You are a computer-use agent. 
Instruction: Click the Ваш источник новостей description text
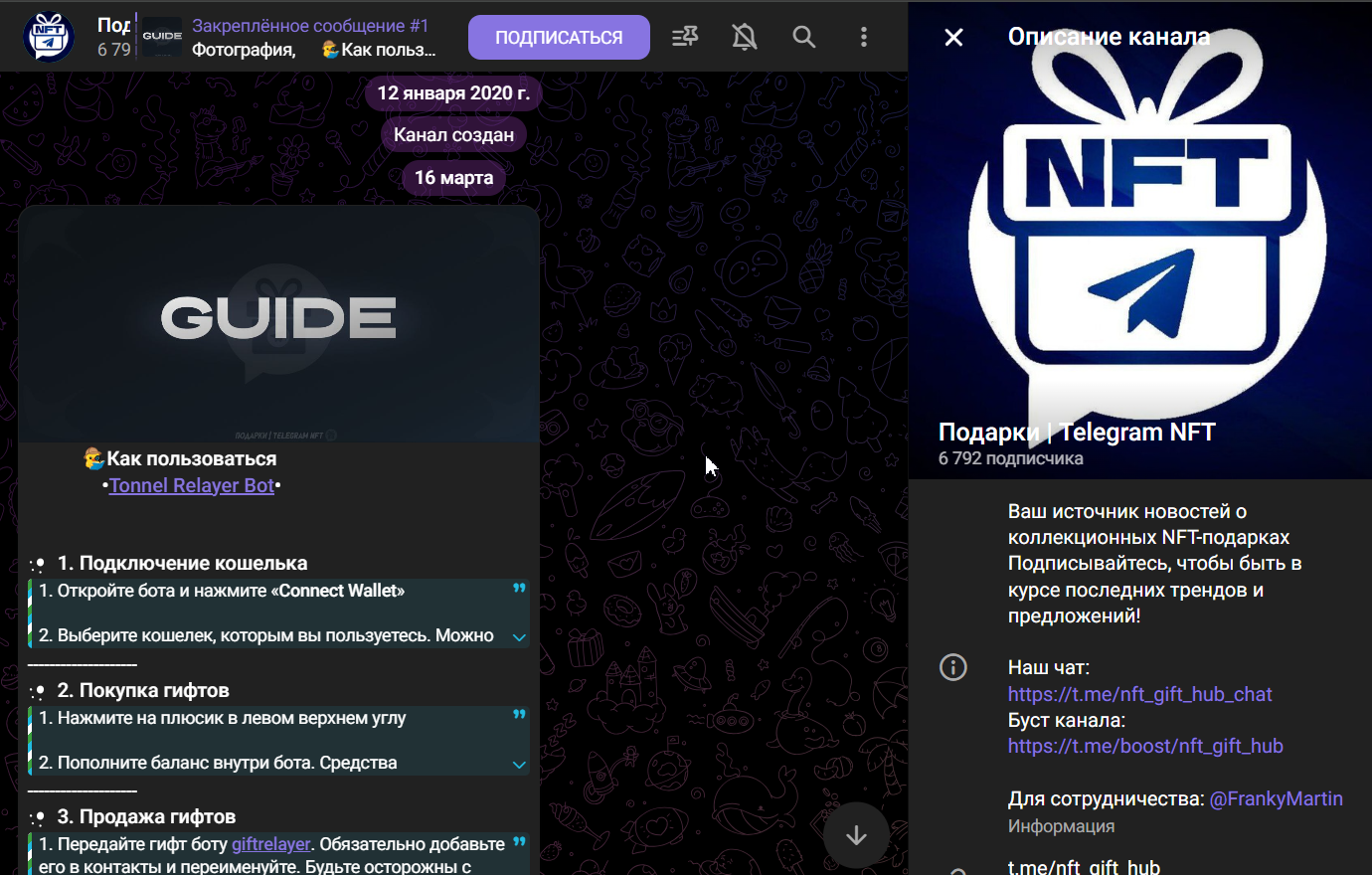tap(1154, 564)
